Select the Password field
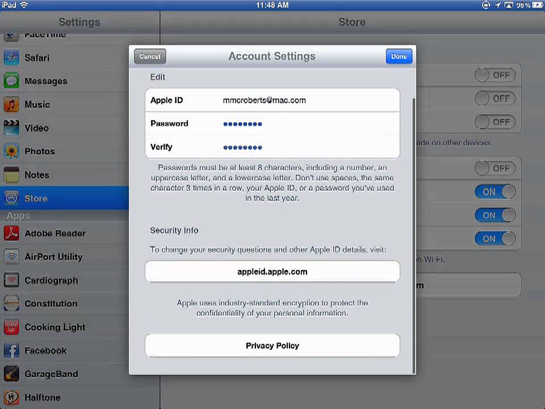 pos(272,123)
